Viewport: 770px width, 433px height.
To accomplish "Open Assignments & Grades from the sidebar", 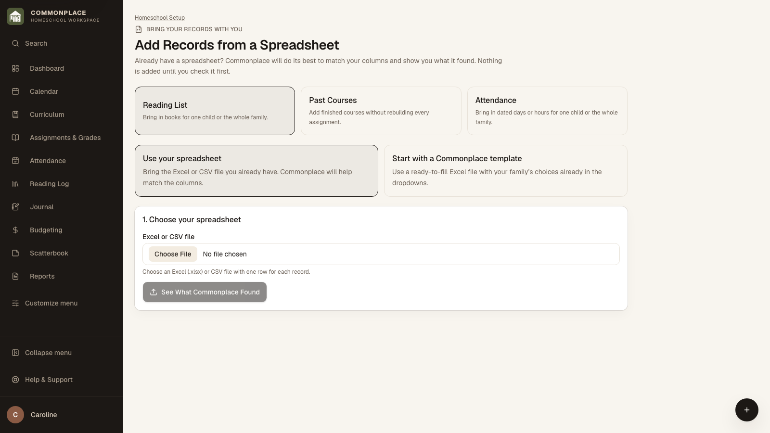I will 62,138.
